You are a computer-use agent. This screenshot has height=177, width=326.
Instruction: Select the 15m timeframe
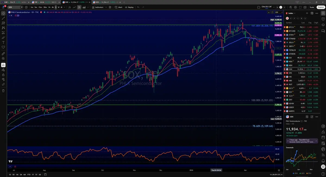tap(40, 7)
